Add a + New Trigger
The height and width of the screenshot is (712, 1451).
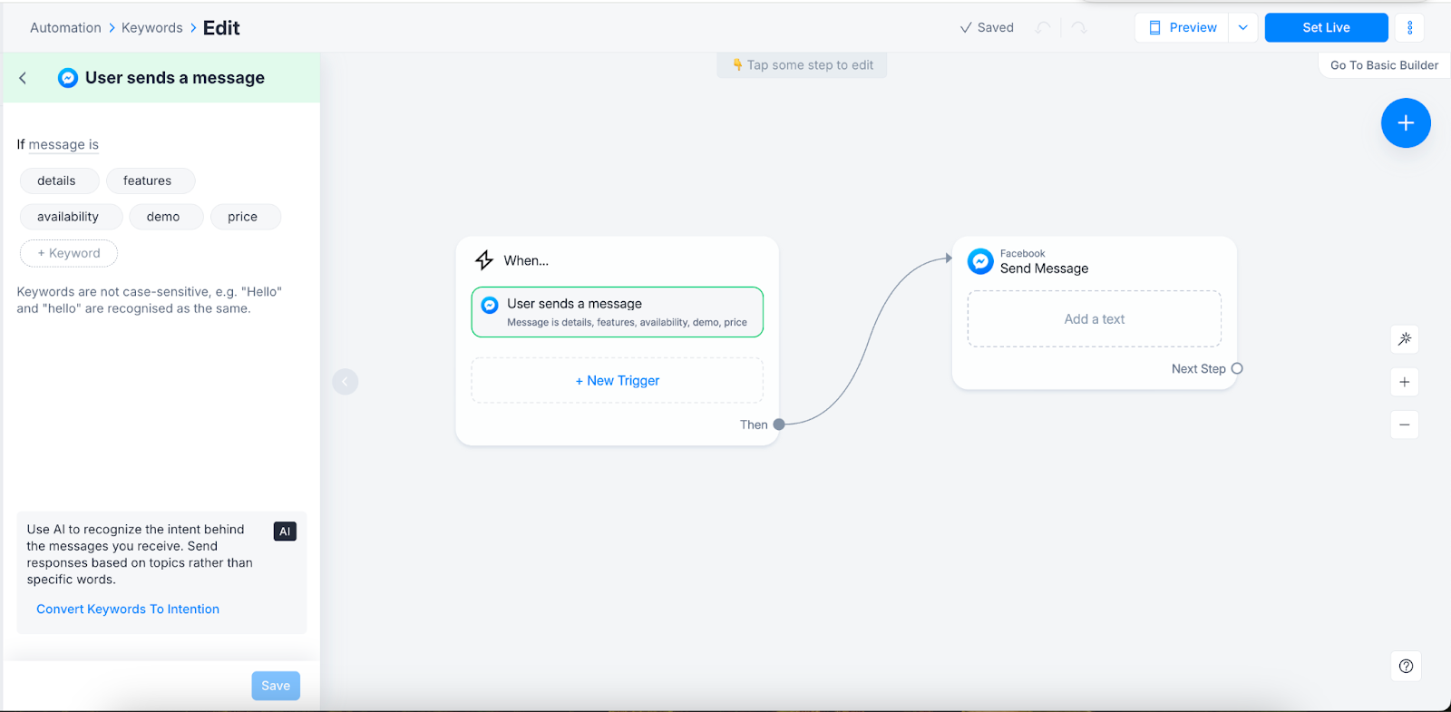617,381
